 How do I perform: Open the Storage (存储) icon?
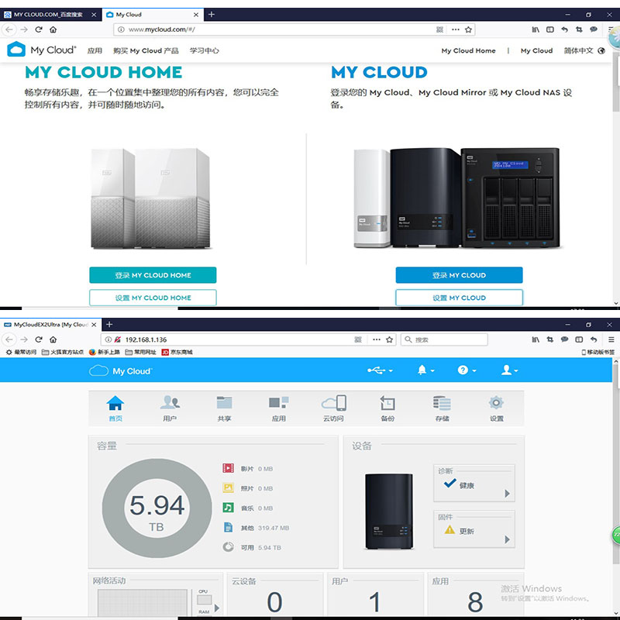[442, 408]
